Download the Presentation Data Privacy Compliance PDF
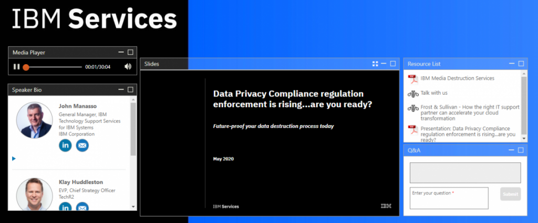Image resolution: width=538 pixels, height=223 pixels. tap(468, 134)
